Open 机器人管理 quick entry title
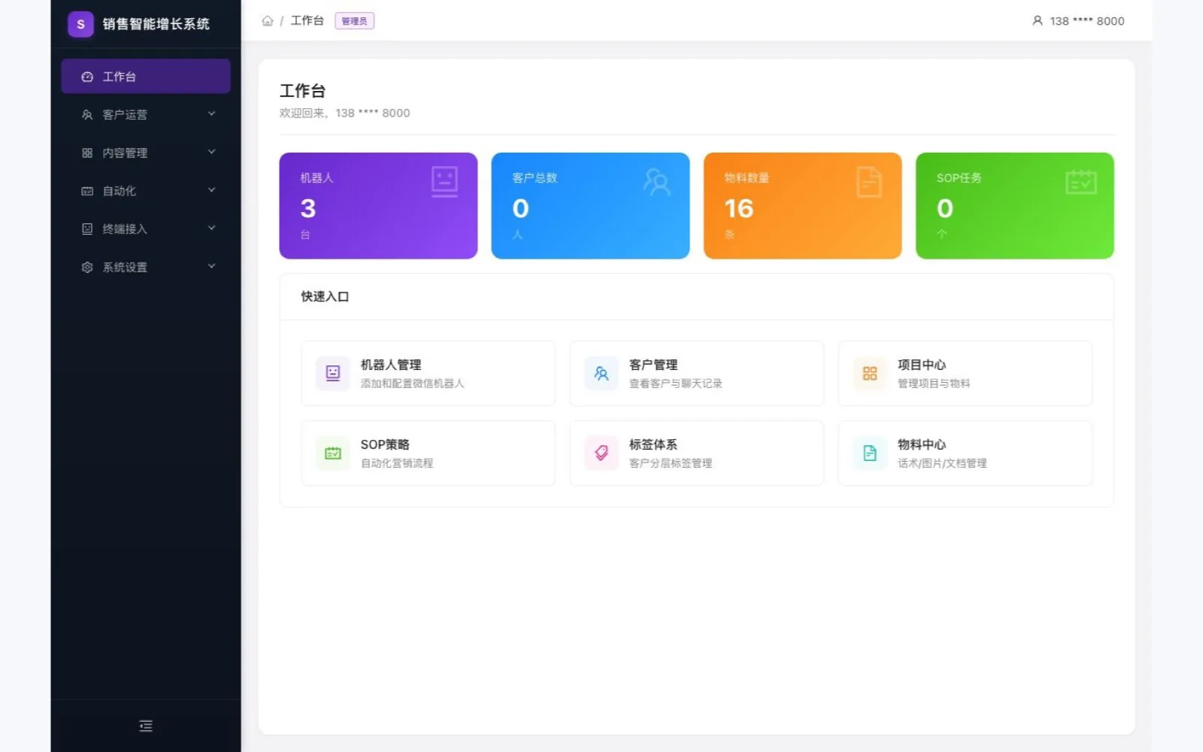The height and width of the screenshot is (752, 1203). (x=391, y=365)
